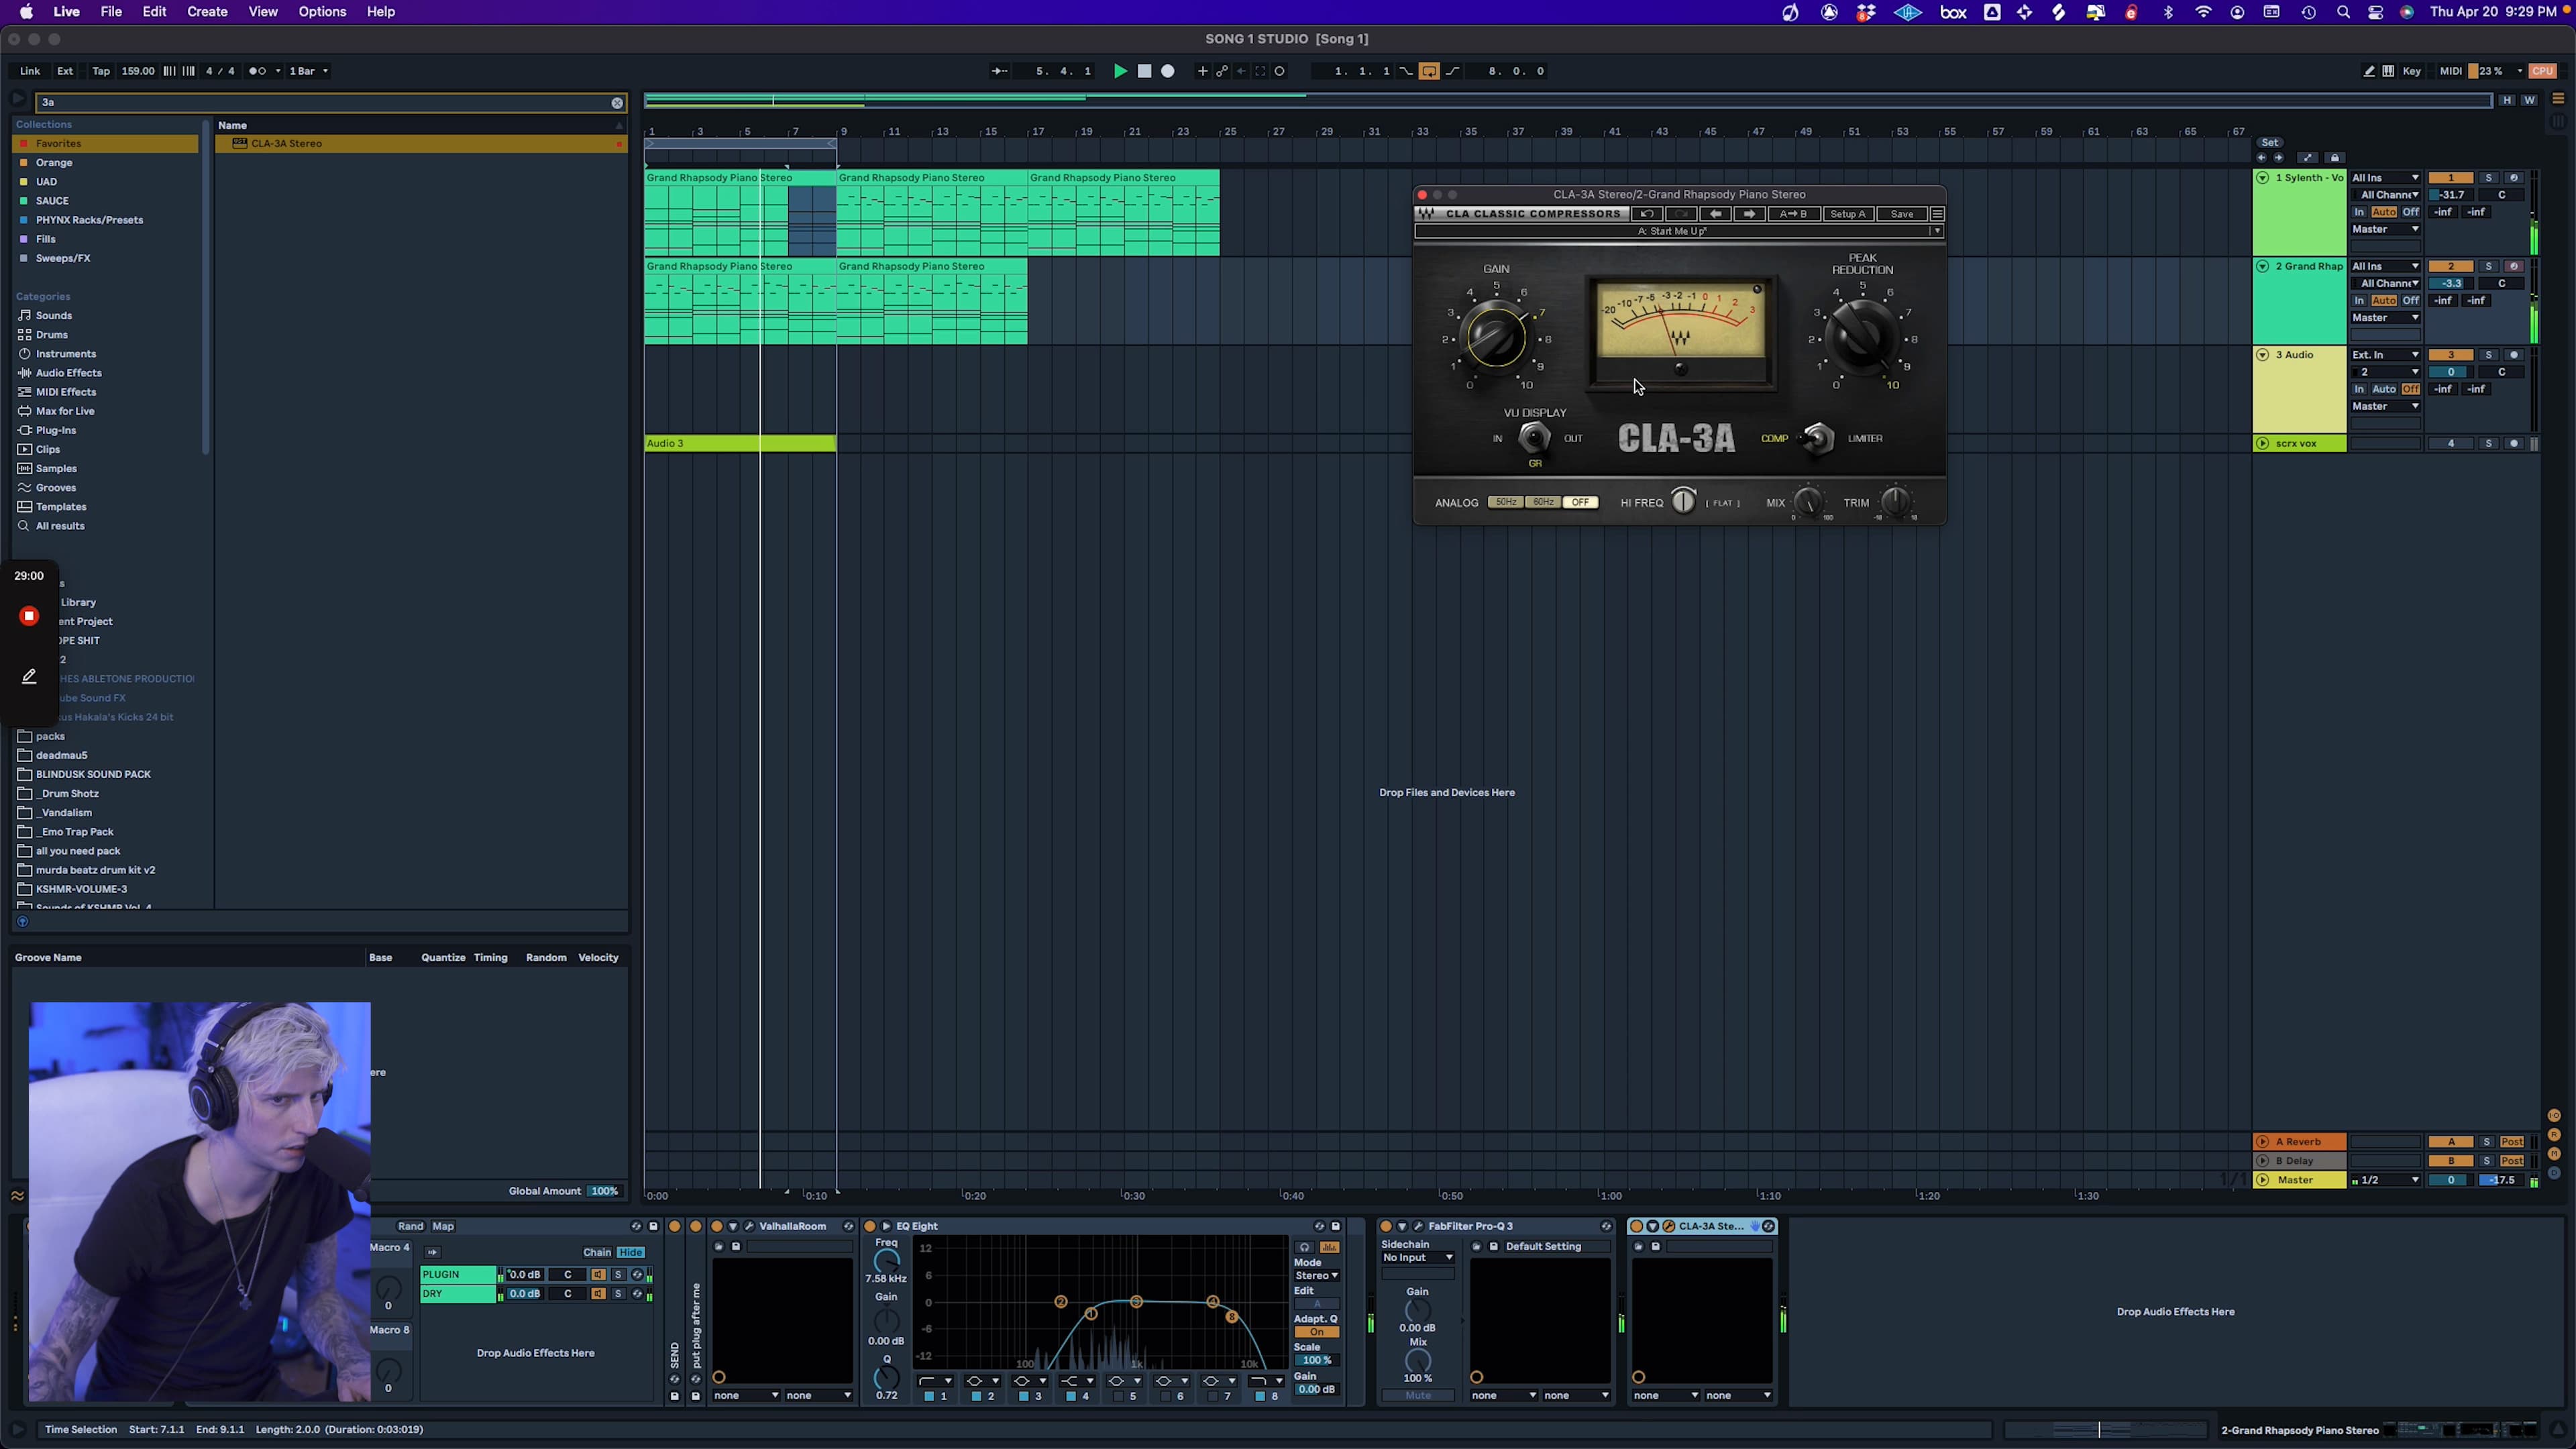Image resolution: width=2576 pixels, height=1449 pixels.
Task: Turn off Adaptive Q in EQ Eight
Action: coord(1317,1332)
